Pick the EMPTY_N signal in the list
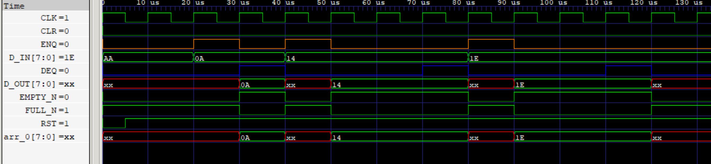 click(x=44, y=97)
